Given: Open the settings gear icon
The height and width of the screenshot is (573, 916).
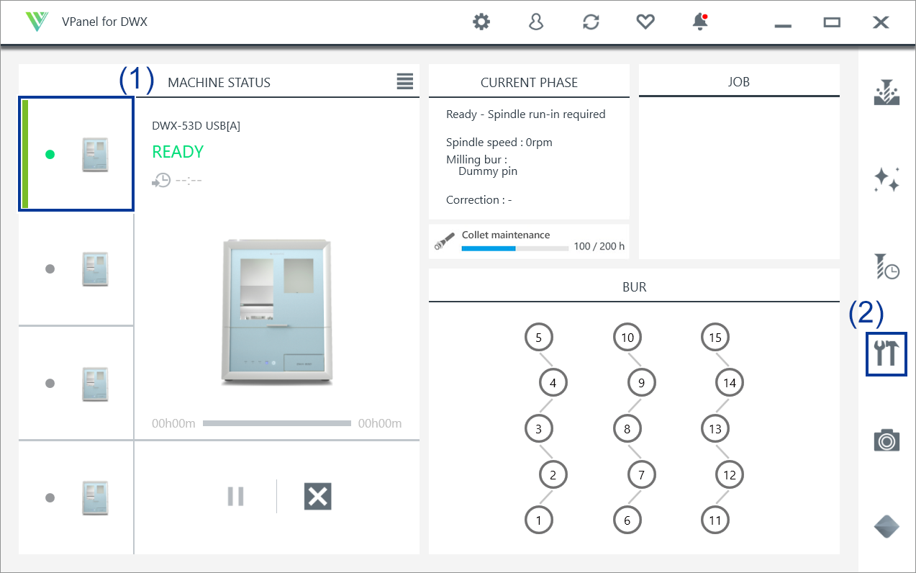Looking at the screenshot, I should 481,22.
